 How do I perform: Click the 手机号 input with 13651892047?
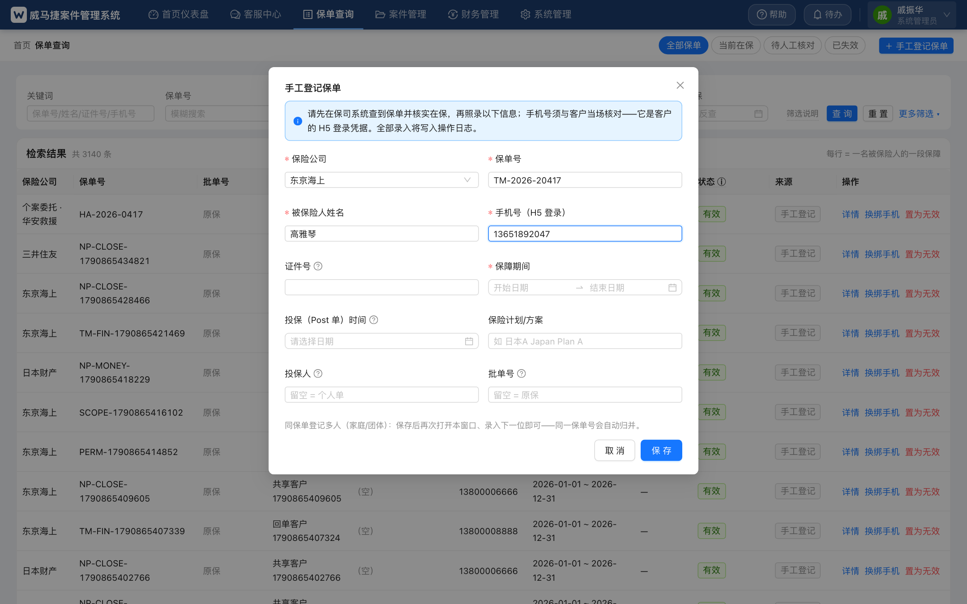tap(585, 234)
